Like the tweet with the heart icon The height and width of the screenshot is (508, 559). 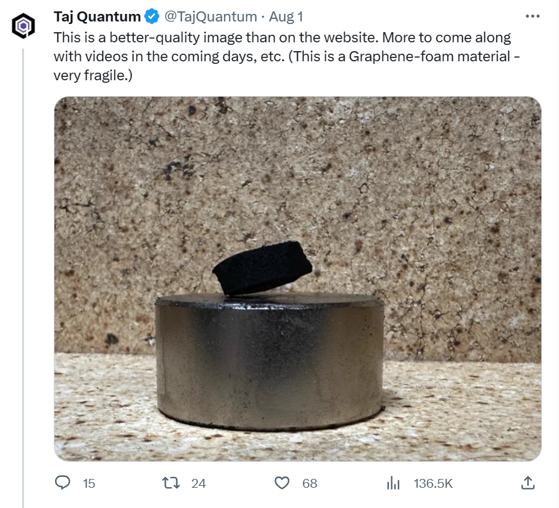(x=282, y=483)
